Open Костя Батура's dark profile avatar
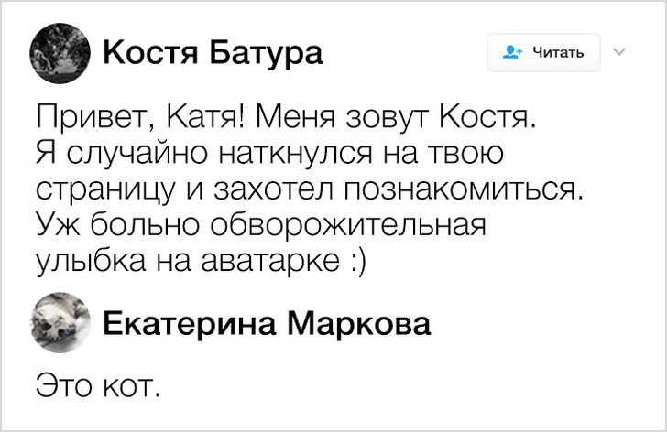 click(x=61, y=53)
